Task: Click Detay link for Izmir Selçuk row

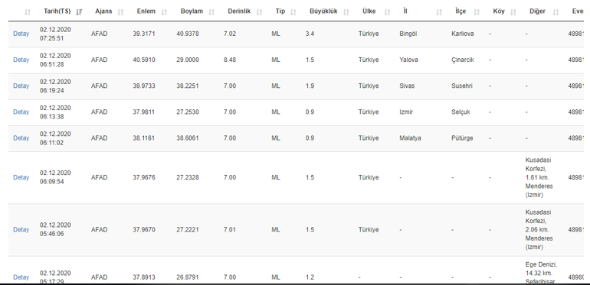Action: pos(21,112)
